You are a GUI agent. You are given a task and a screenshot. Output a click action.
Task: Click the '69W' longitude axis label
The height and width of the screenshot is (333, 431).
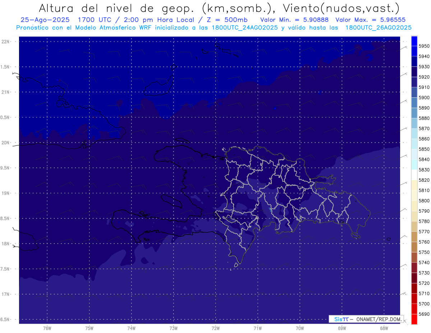(342, 328)
